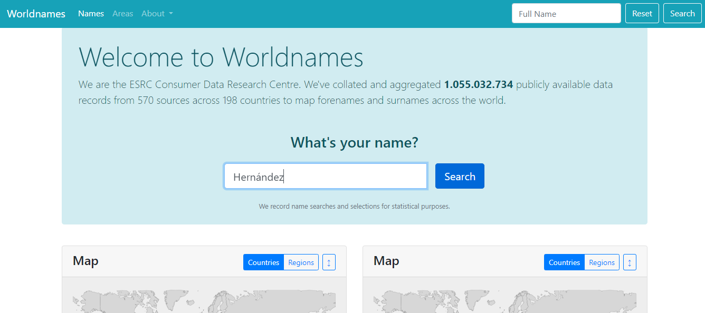The image size is (705, 313).
Task: Select Countries on the left Map panel
Action: (263, 262)
